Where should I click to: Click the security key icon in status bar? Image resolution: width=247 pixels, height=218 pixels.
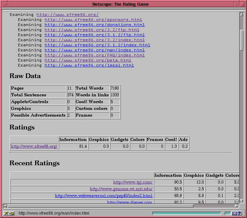[9, 213]
